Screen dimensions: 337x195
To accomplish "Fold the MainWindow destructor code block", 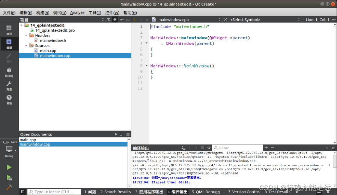I will point(147,65).
